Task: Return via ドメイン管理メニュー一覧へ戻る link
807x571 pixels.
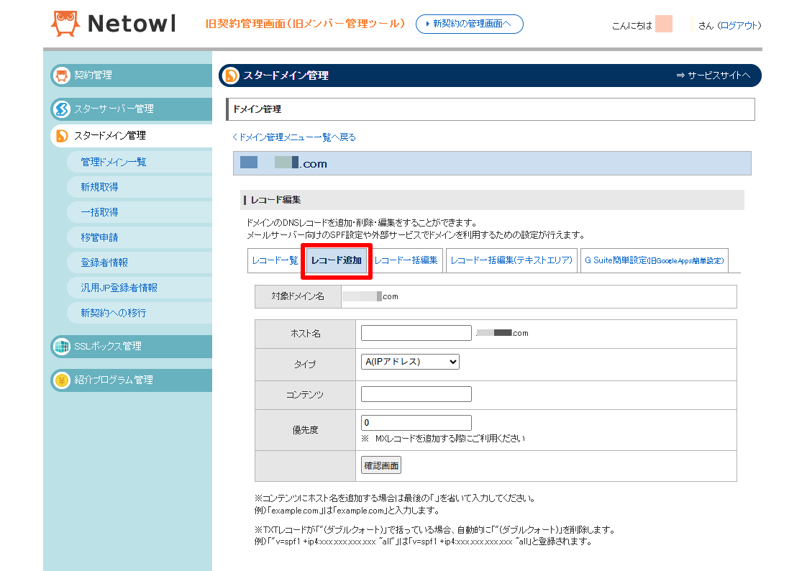Action: [294, 137]
